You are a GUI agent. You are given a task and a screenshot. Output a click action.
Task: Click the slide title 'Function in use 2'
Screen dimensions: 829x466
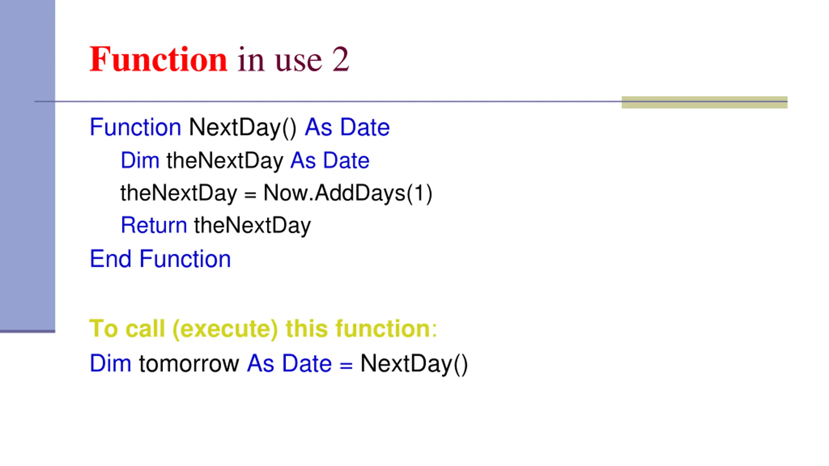pyautogui.click(x=219, y=59)
